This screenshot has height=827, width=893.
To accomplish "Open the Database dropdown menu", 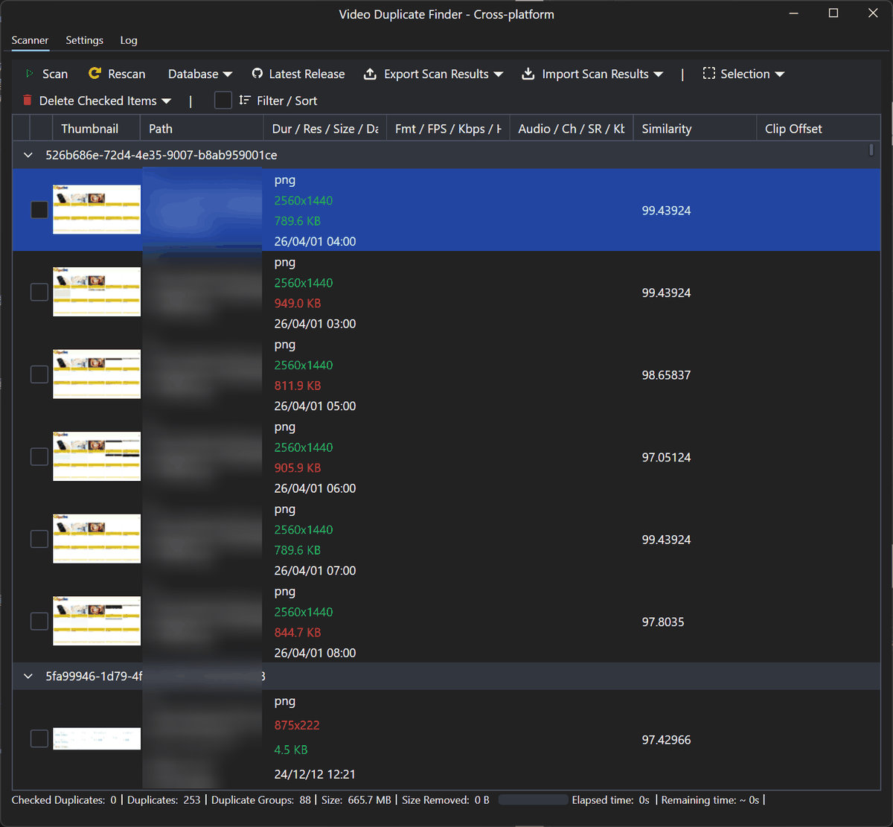I will [x=199, y=74].
